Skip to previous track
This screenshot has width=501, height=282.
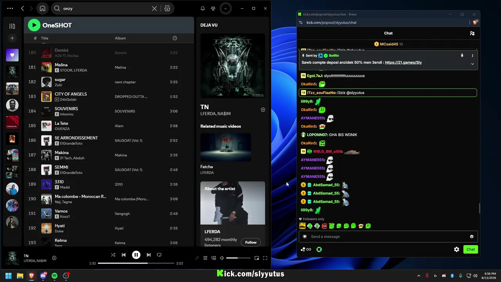124,255
